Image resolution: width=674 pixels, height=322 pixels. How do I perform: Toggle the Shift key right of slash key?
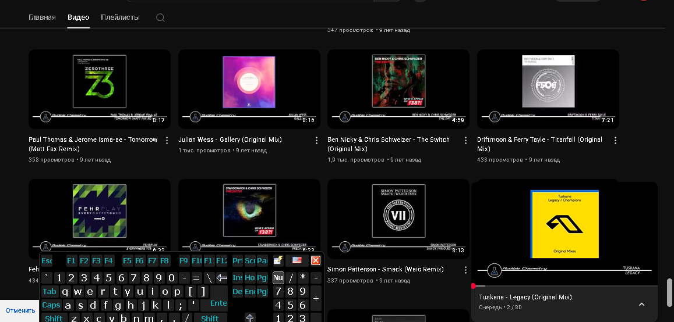210,318
